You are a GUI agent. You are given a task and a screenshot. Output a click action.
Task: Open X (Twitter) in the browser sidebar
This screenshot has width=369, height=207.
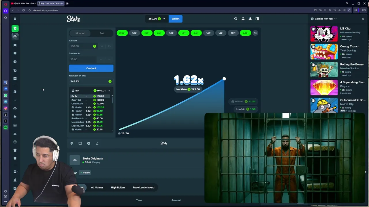(x=5, y=121)
